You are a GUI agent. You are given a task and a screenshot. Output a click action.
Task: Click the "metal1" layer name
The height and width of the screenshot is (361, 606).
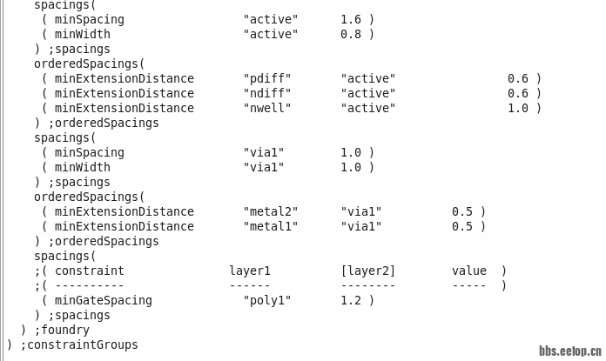point(271,226)
